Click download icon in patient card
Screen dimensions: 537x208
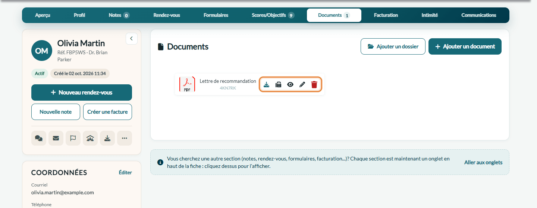click(107, 138)
